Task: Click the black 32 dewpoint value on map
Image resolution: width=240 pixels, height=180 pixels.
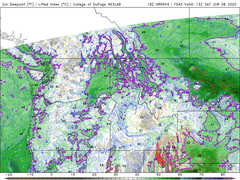Action: pos(142,117)
